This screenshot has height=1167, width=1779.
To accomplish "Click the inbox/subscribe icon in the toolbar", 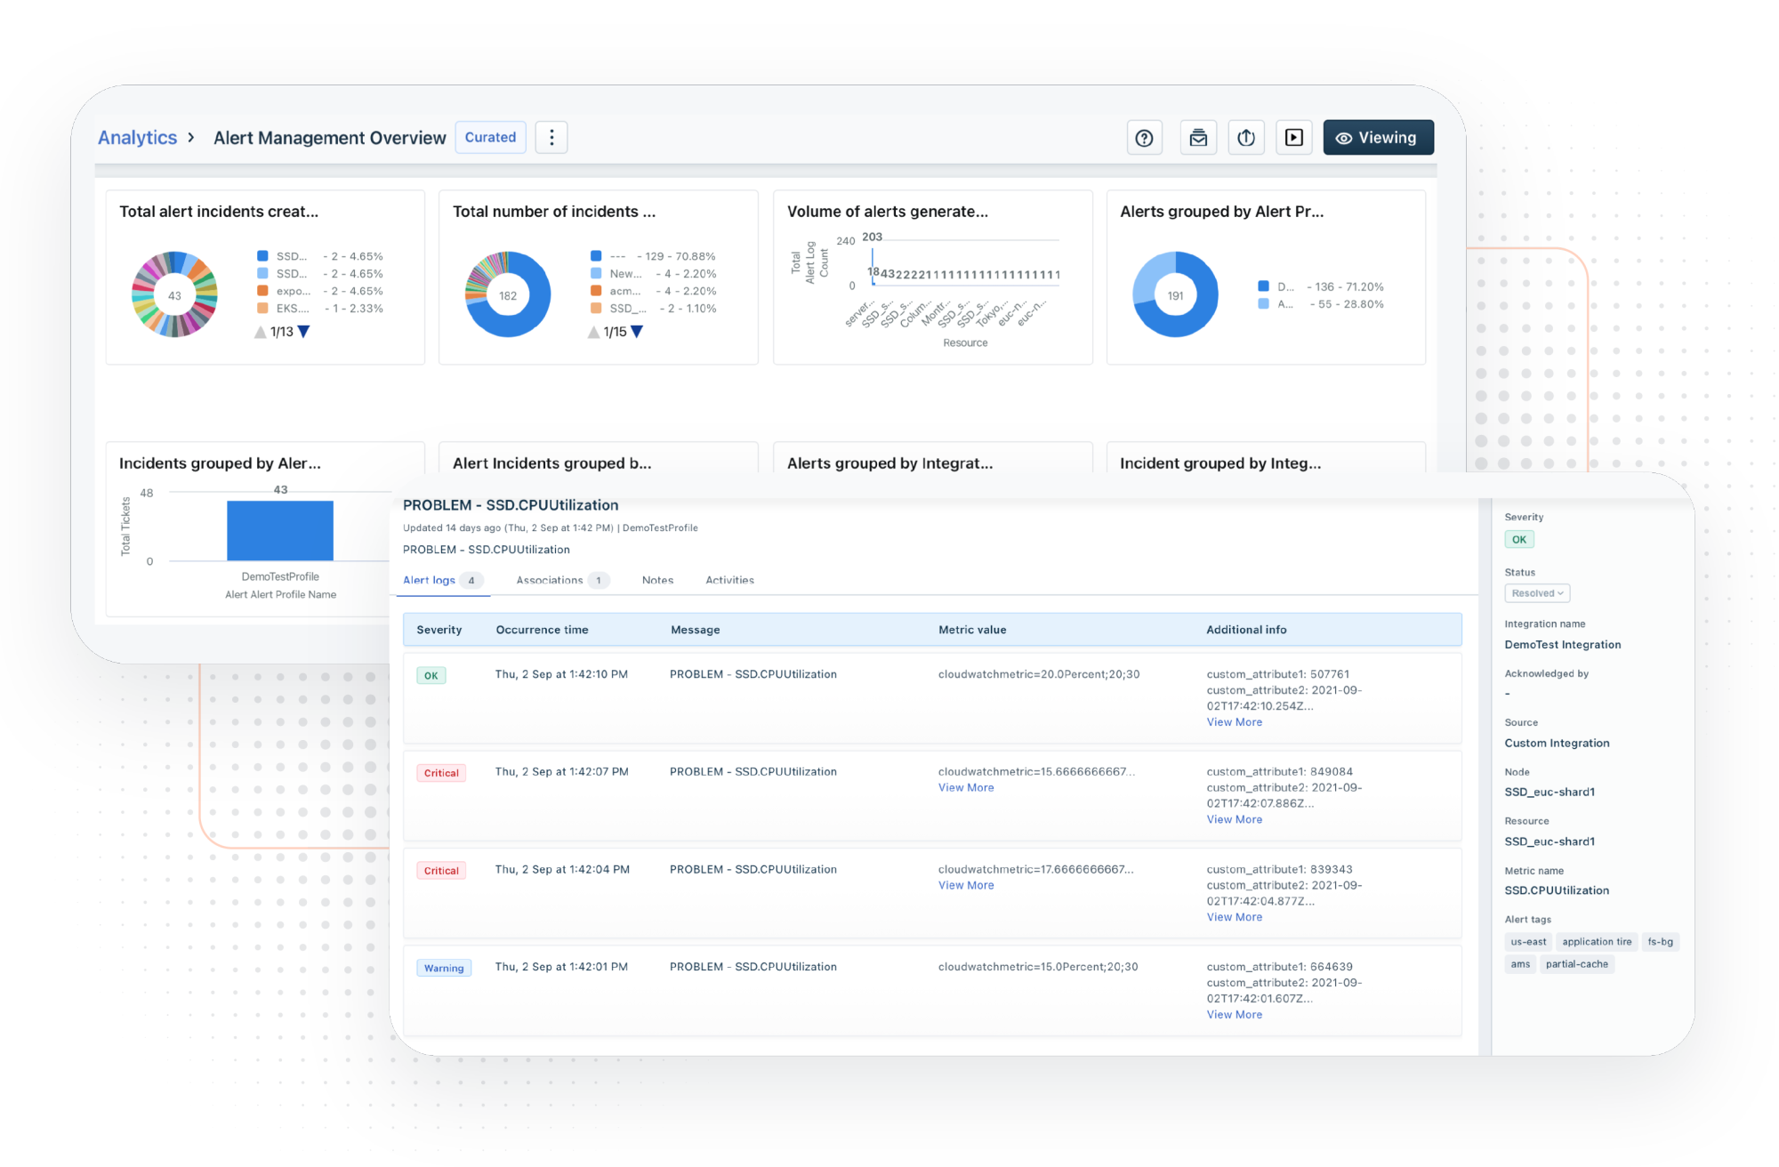I will 1196,137.
